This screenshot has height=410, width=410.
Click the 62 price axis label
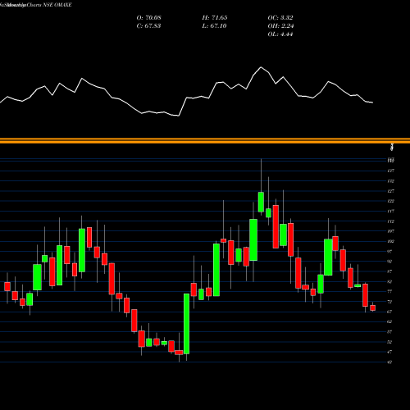point(389,321)
